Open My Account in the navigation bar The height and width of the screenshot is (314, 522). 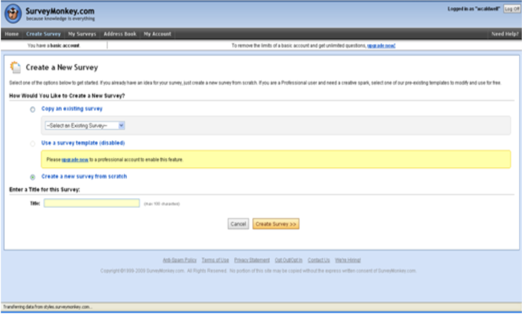click(157, 34)
